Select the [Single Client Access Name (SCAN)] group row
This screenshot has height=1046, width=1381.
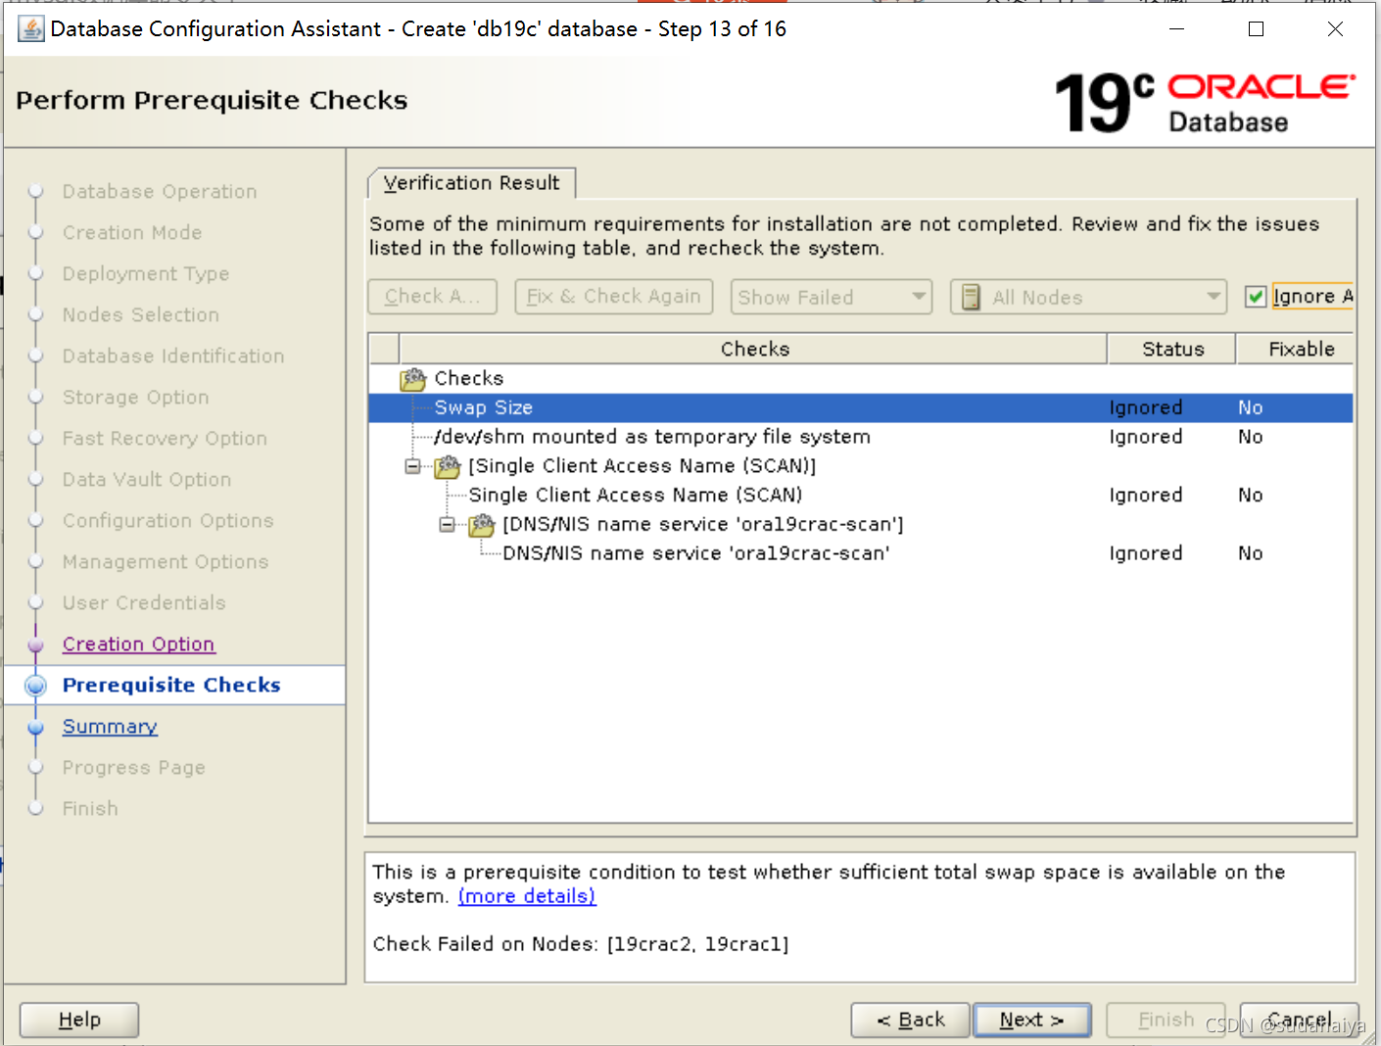click(860, 466)
